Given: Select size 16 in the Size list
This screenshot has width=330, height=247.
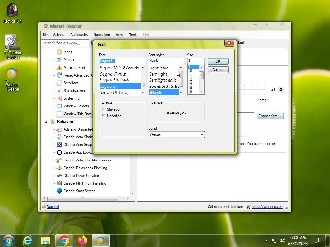Looking at the screenshot, I should (x=193, y=88).
